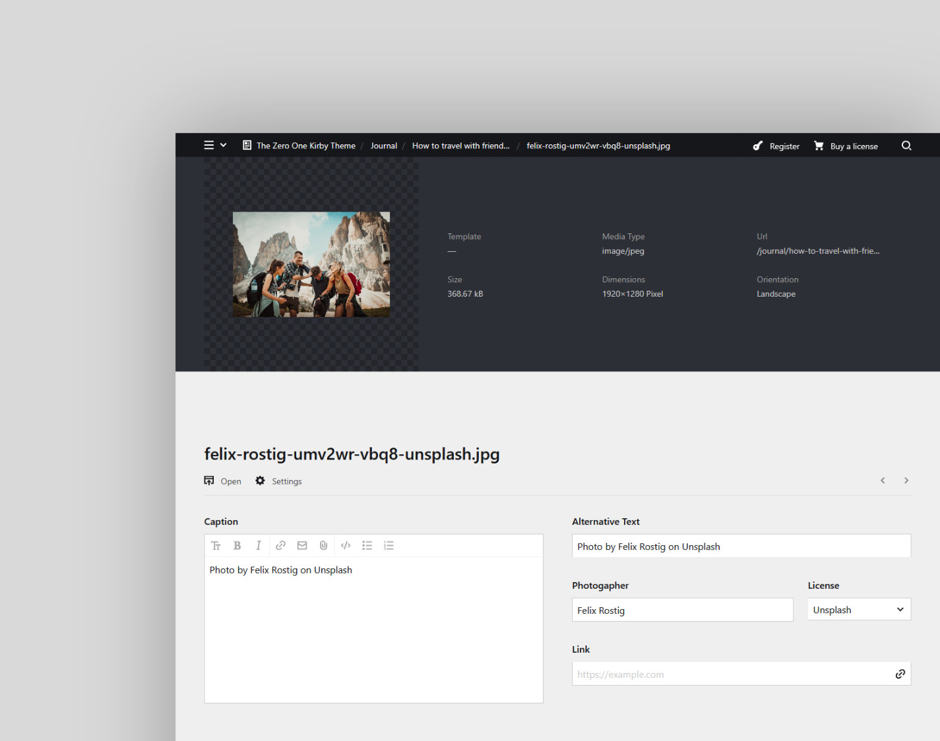
Task: Go to the next file arrow
Action: tap(906, 481)
